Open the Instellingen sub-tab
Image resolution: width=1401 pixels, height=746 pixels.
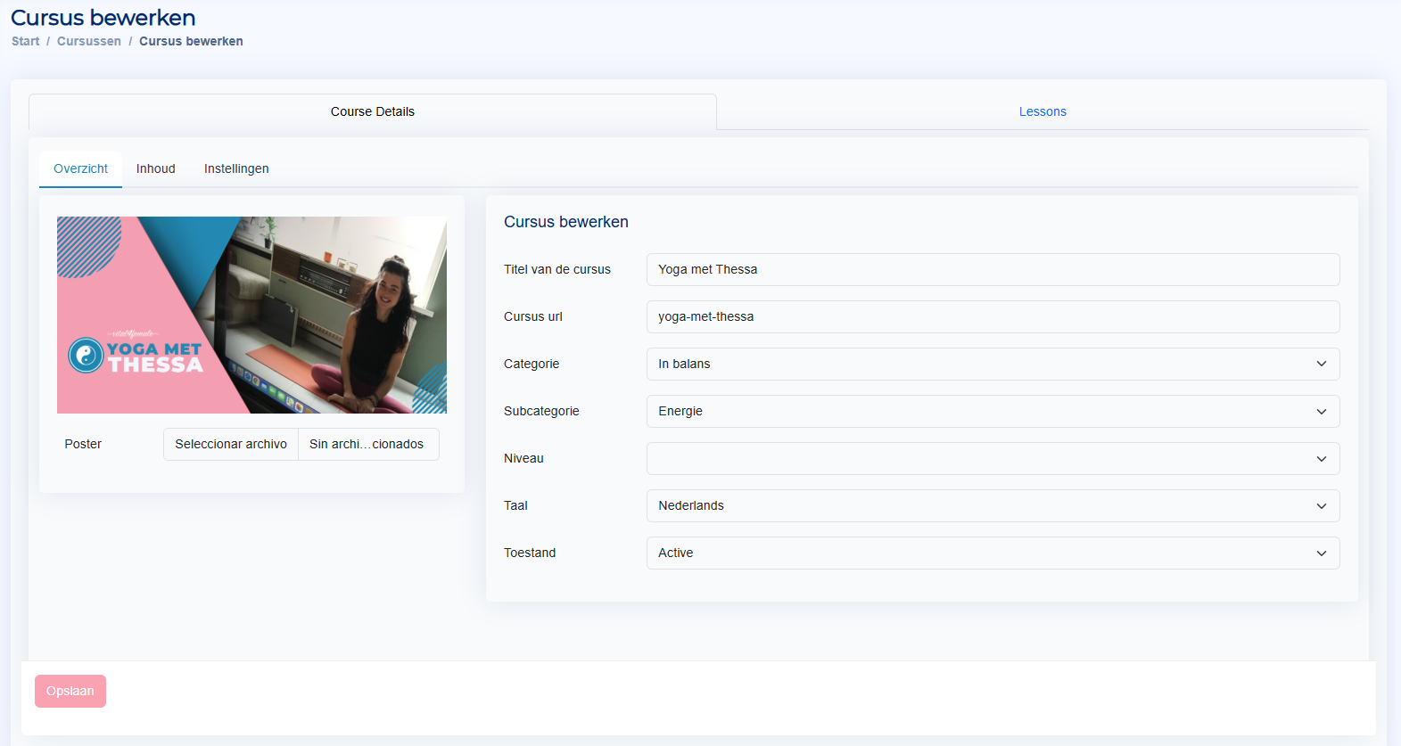(236, 168)
